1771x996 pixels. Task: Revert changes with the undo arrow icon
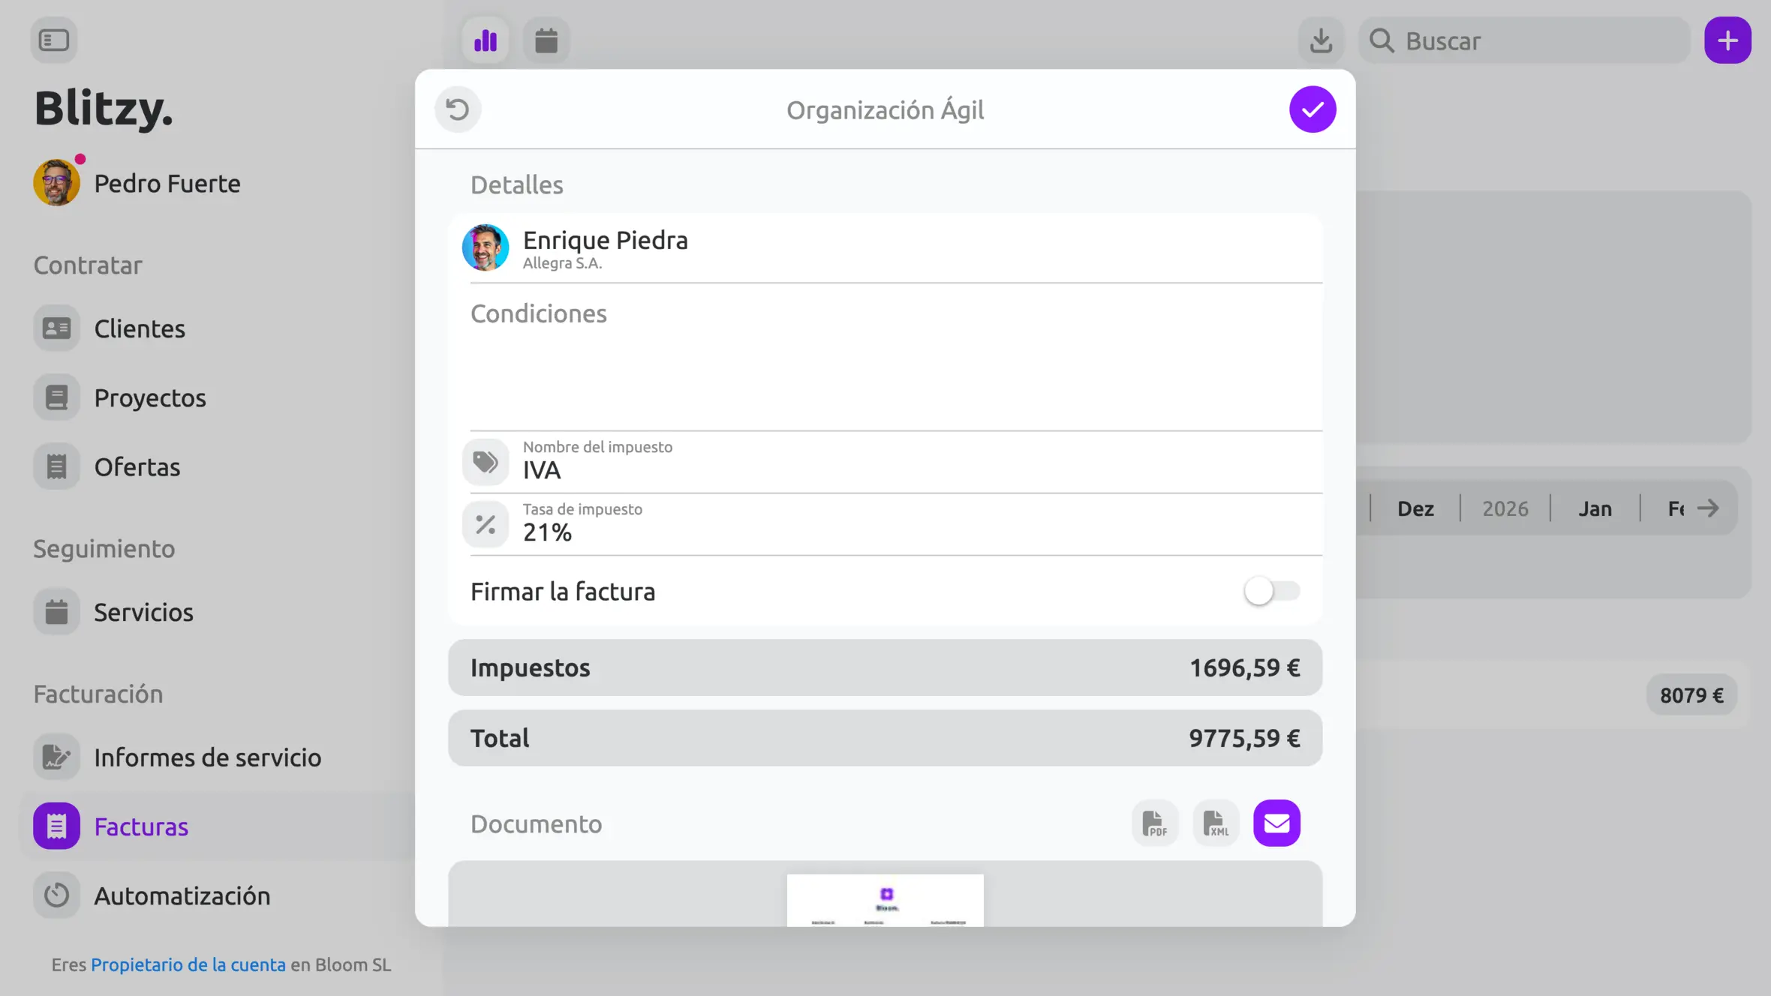pyautogui.click(x=458, y=109)
